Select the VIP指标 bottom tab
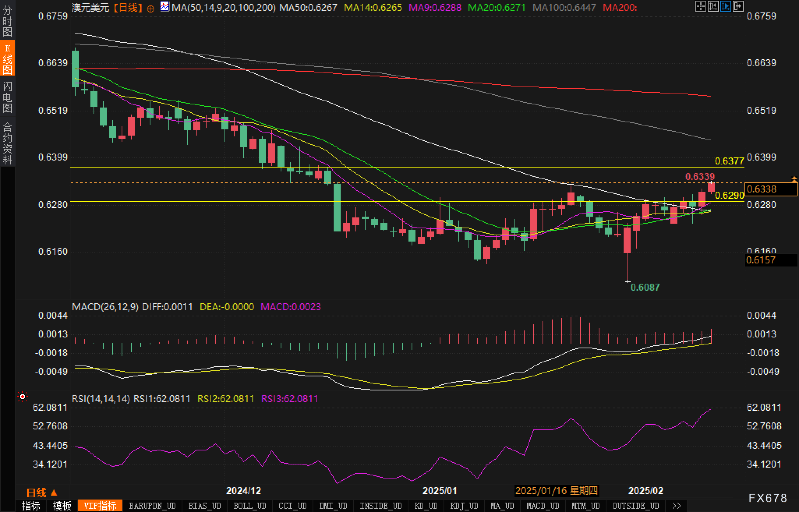Image resolution: width=799 pixels, height=512 pixels. pos(100,506)
